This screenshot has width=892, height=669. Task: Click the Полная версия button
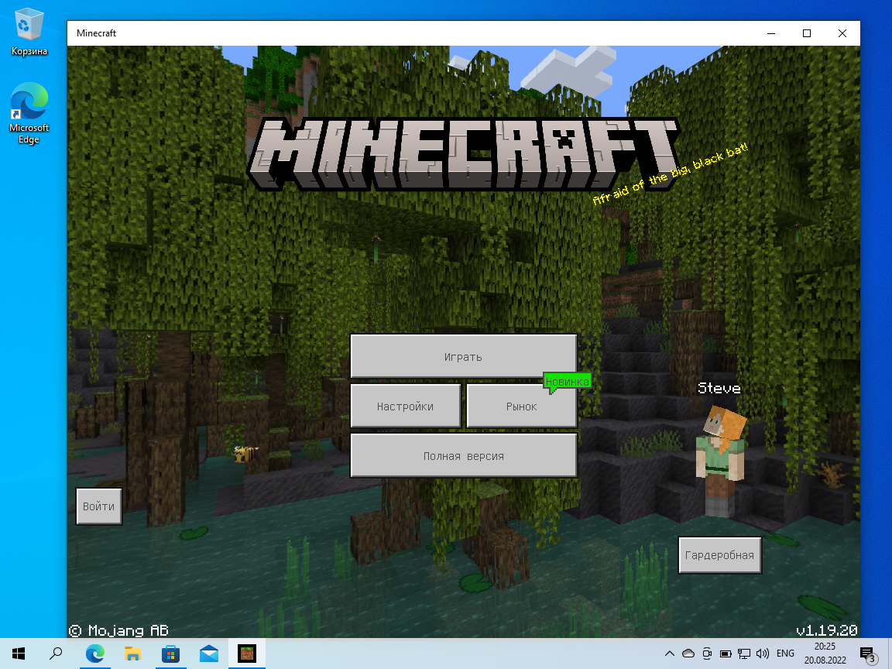point(464,455)
